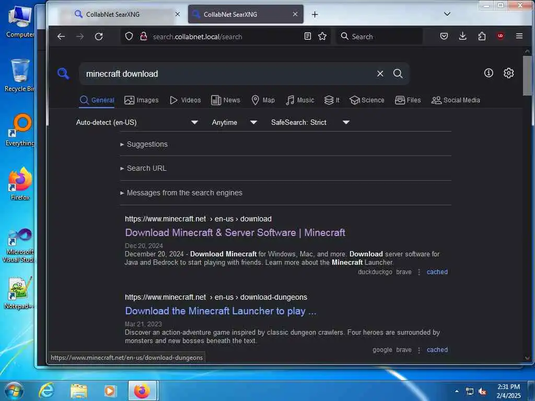Viewport: 535px width, 401px height.
Task: Open the SearXNG about info icon
Action: tap(489, 73)
